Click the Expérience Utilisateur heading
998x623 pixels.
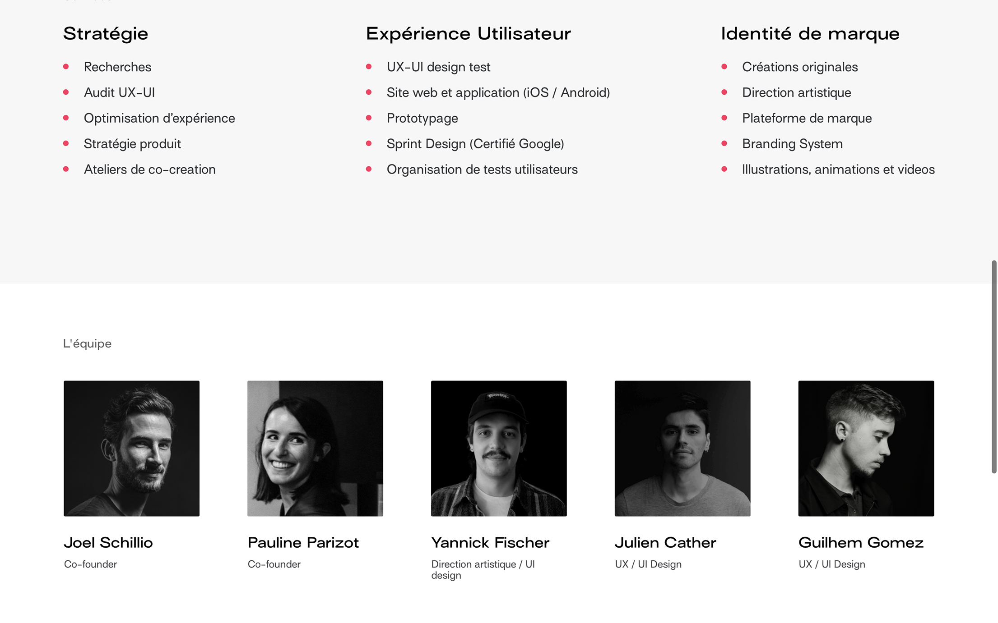coord(469,34)
